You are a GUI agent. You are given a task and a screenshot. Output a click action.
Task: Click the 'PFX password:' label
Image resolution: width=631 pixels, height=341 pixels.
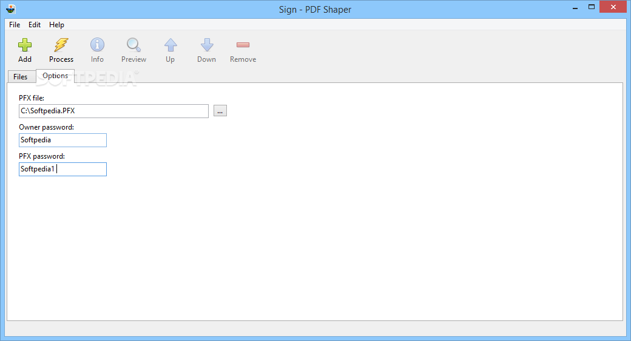pos(42,156)
